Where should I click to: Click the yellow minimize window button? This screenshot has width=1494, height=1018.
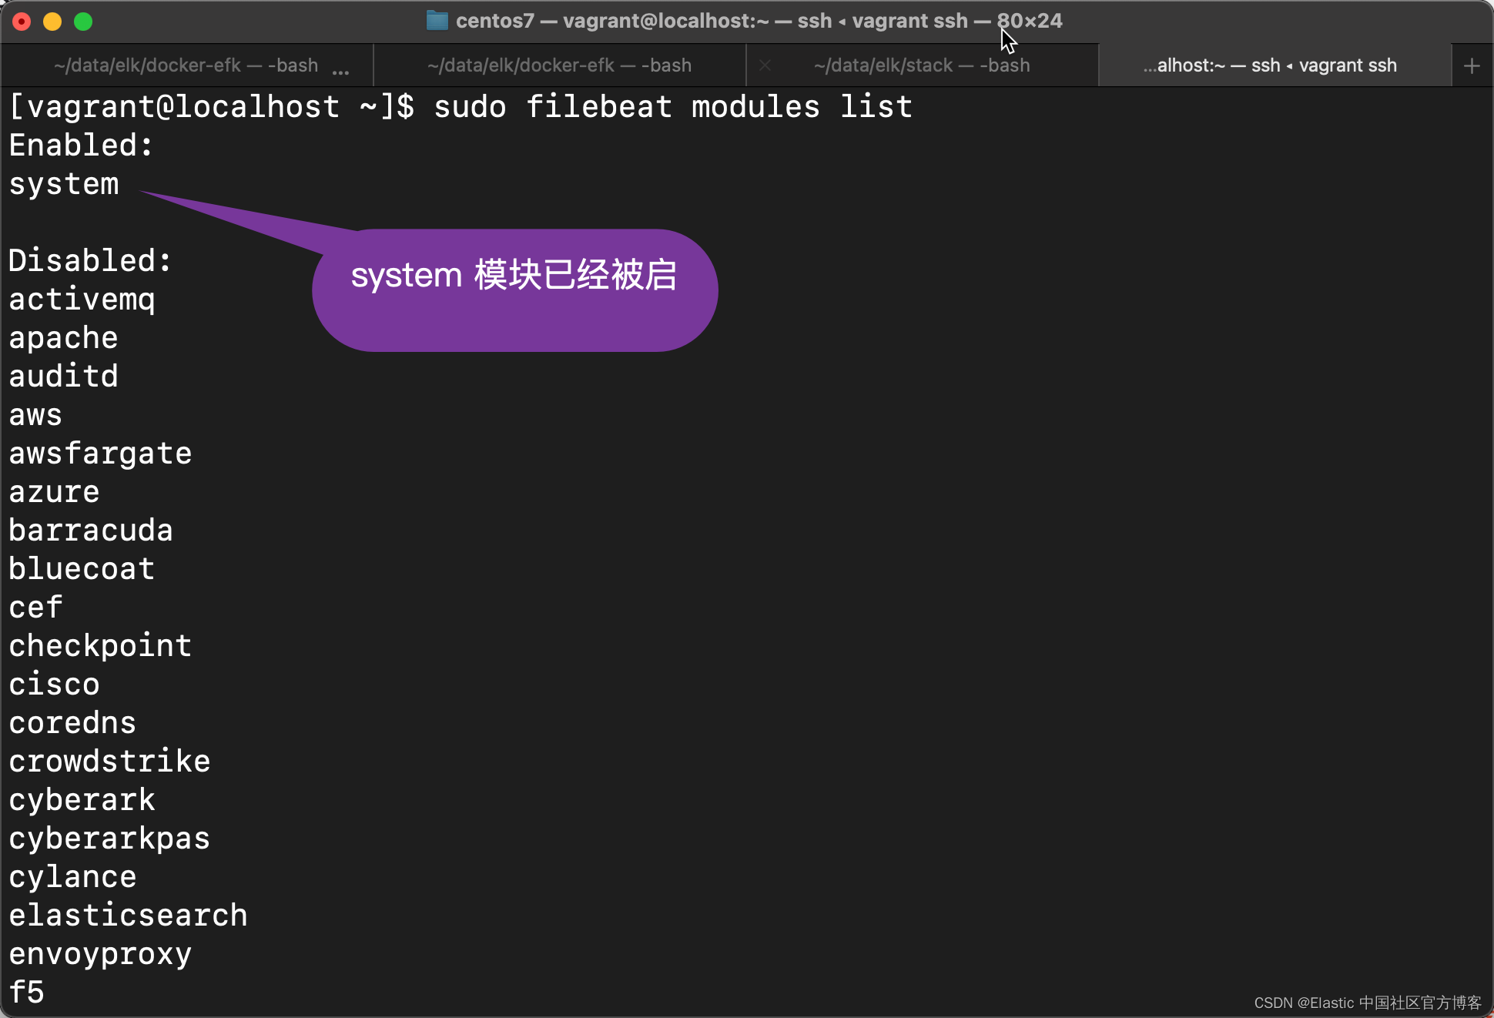click(52, 22)
